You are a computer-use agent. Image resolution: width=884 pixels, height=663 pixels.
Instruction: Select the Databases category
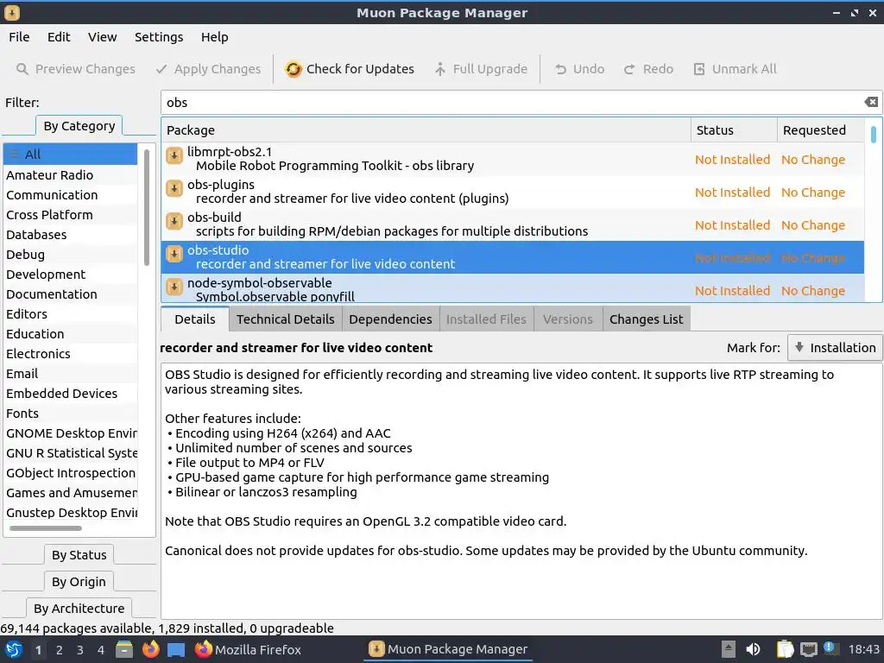click(71, 235)
